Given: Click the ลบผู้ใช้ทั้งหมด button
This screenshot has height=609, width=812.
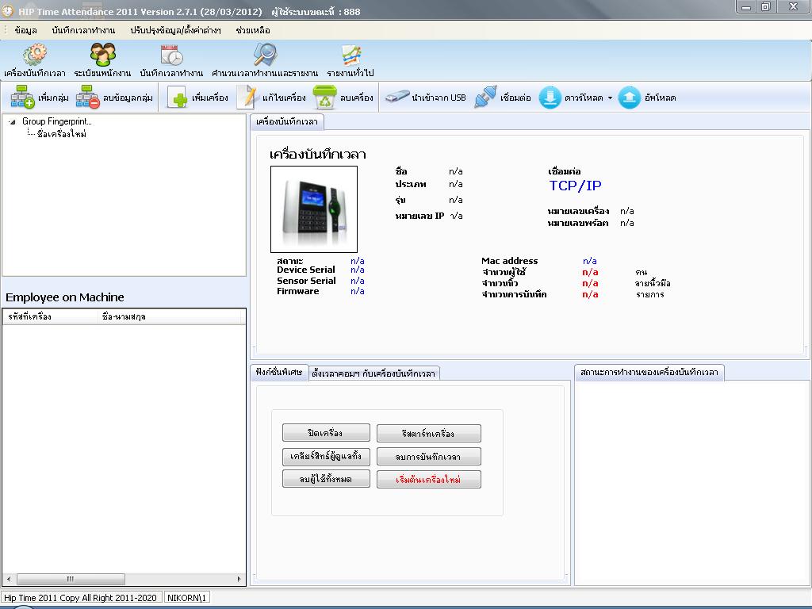Looking at the screenshot, I should (x=326, y=479).
